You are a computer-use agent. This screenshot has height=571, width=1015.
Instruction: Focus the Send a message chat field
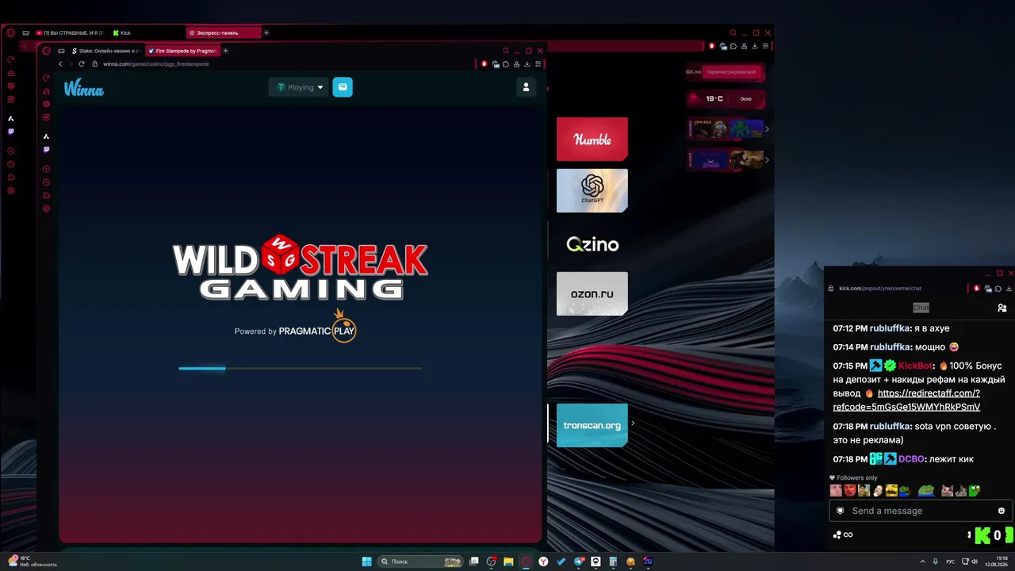(x=920, y=511)
